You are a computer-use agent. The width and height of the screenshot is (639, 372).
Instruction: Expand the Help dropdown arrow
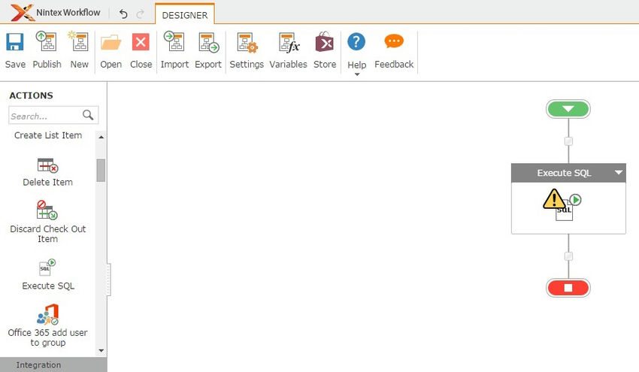coord(356,74)
